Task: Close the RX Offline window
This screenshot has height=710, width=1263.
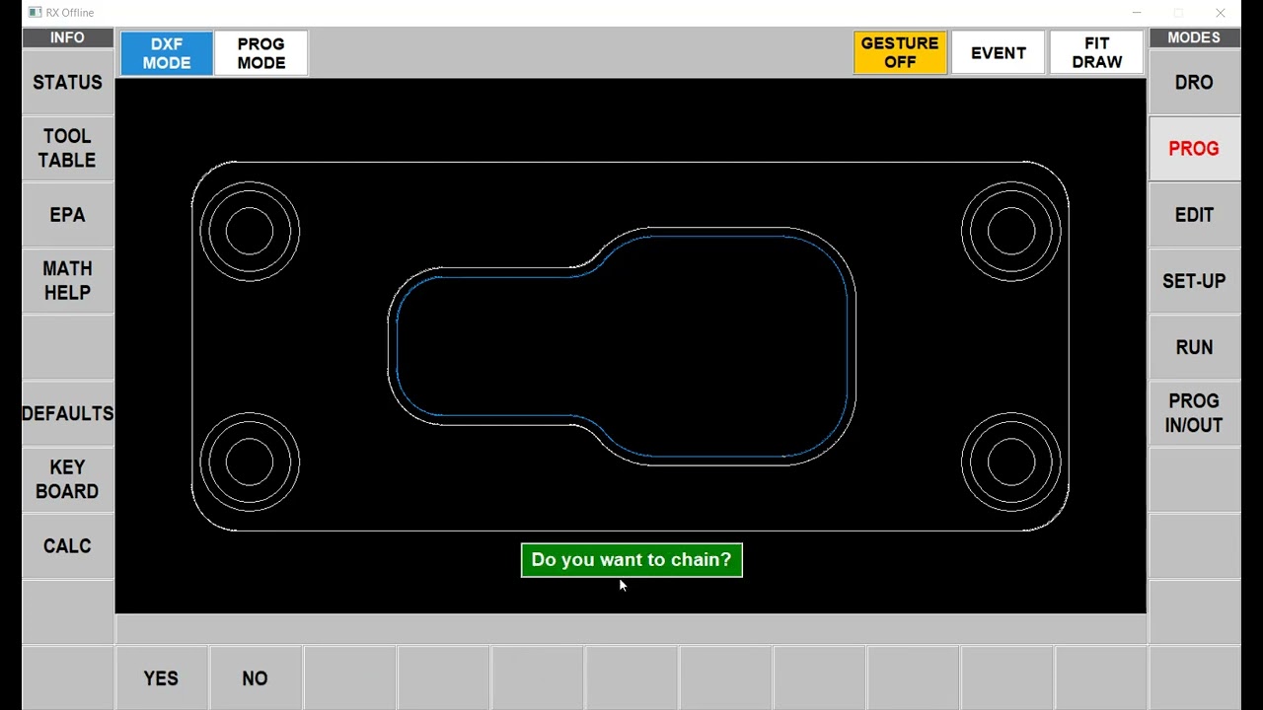Action: [x=1221, y=13]
